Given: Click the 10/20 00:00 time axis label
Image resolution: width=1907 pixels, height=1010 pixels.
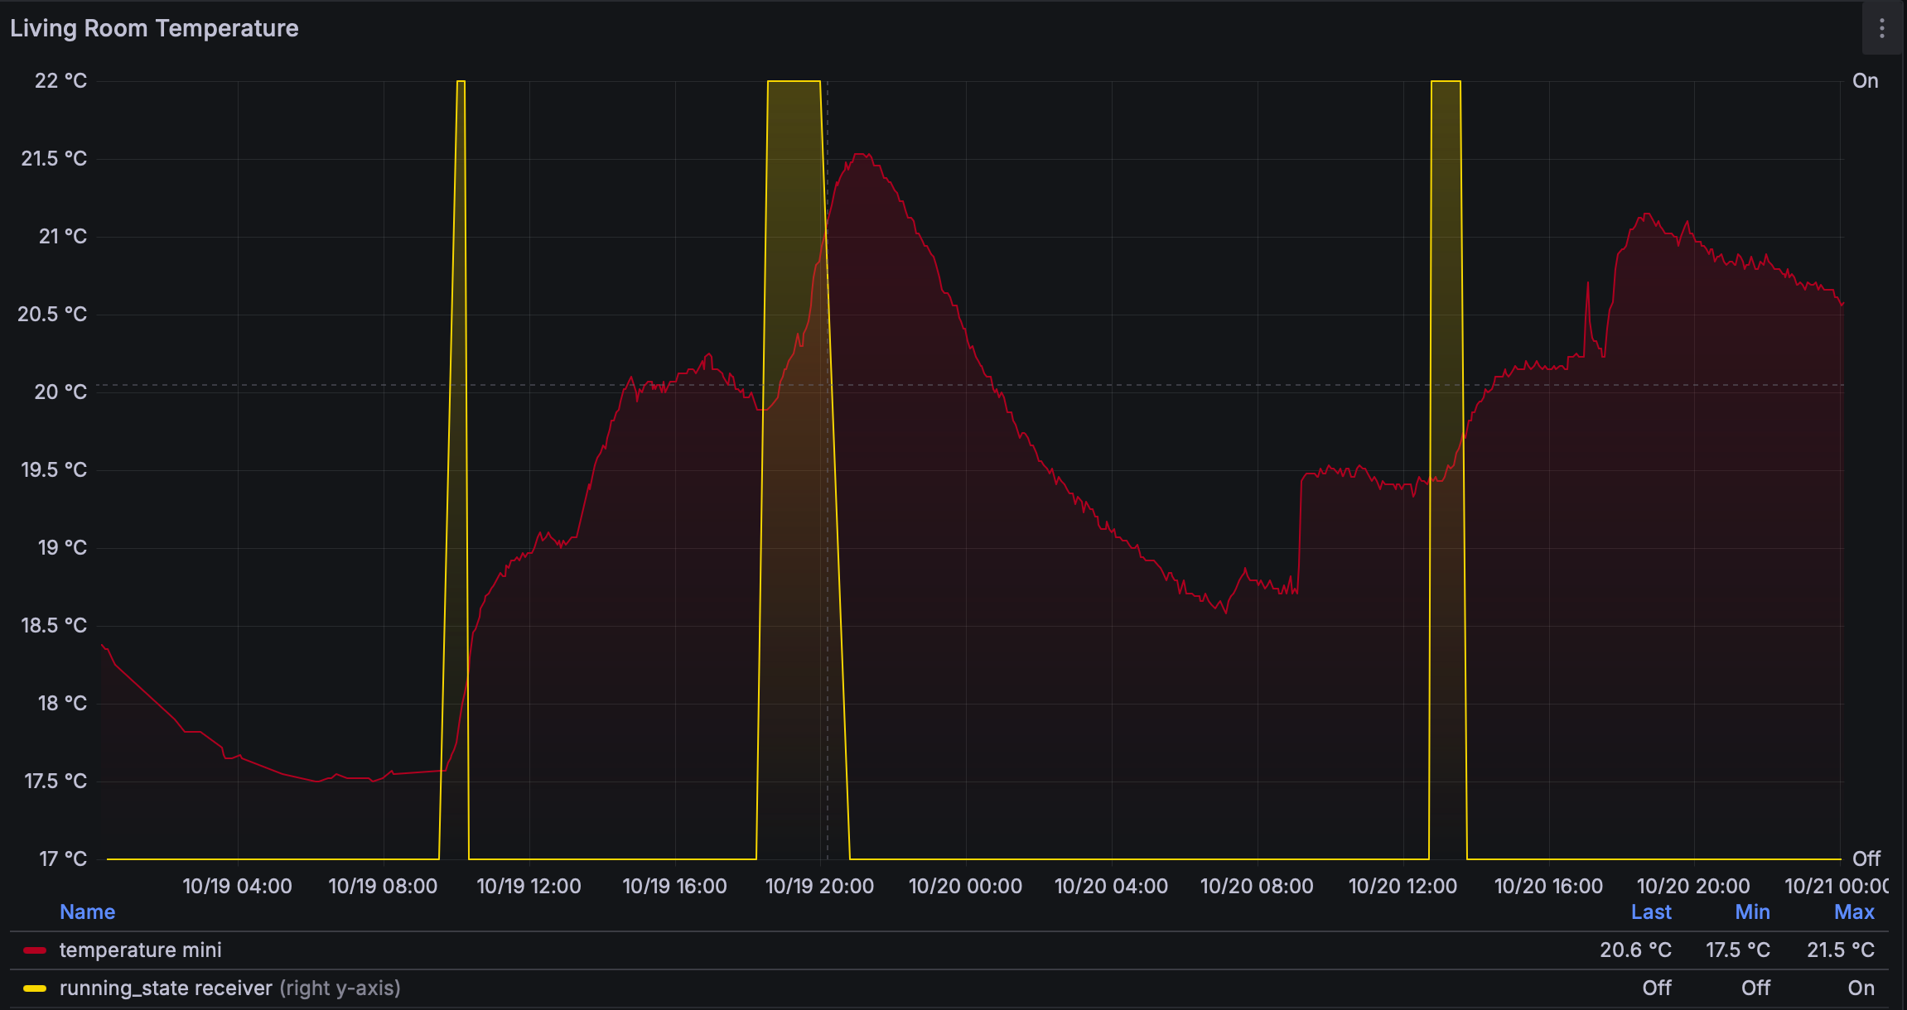Looking at the screenshot, I should 965,887.
